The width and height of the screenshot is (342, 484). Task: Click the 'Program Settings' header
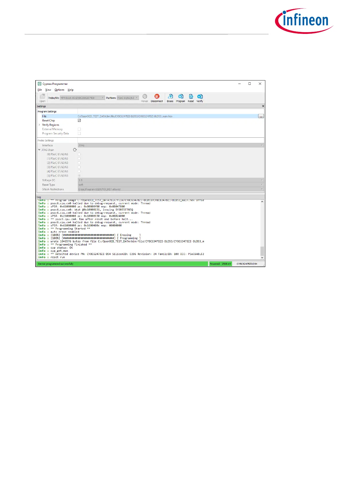(x=47, y=112)
